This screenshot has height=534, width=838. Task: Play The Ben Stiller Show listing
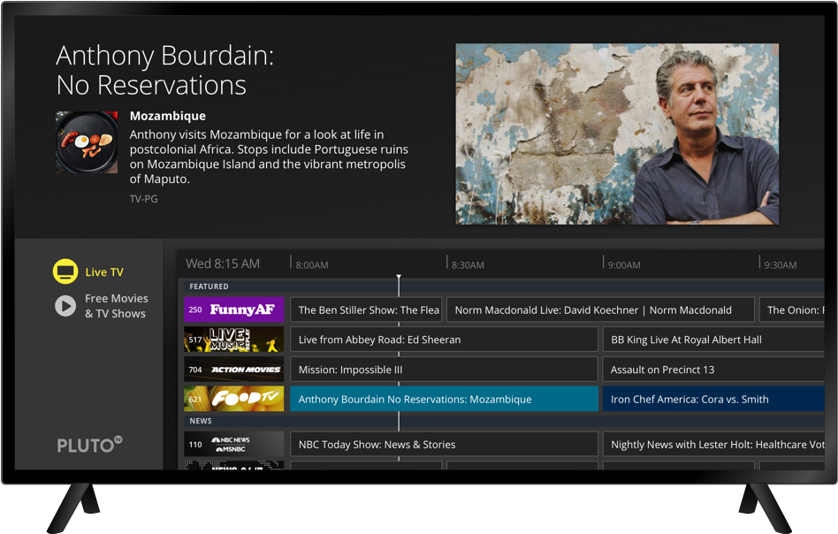point(366,309)
